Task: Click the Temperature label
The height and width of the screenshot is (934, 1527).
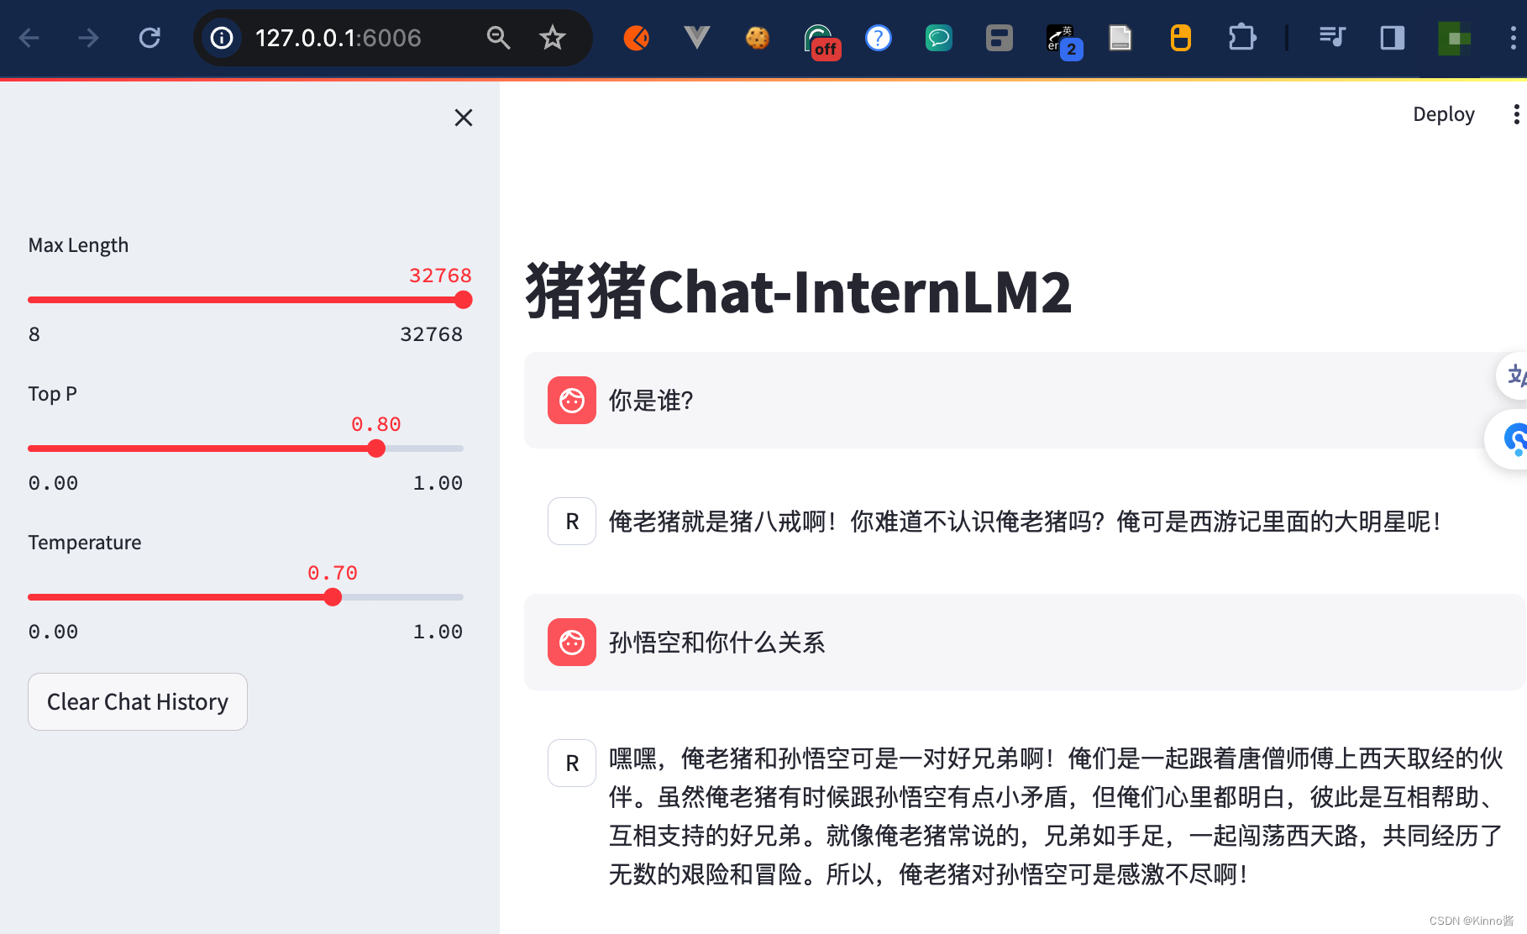Action: coord(85,543)
